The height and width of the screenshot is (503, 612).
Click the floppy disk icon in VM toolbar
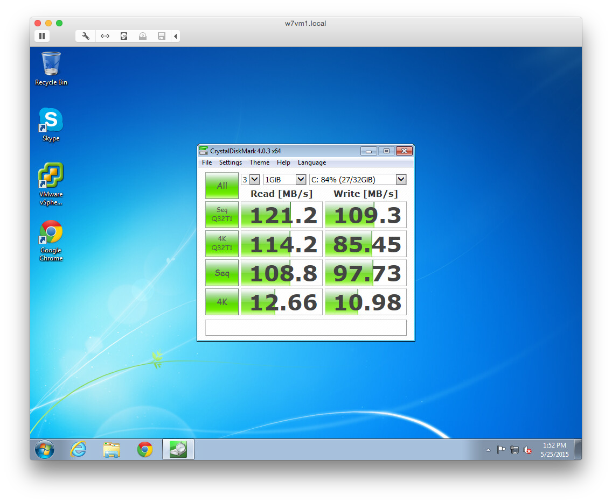[x=161, y=36]
